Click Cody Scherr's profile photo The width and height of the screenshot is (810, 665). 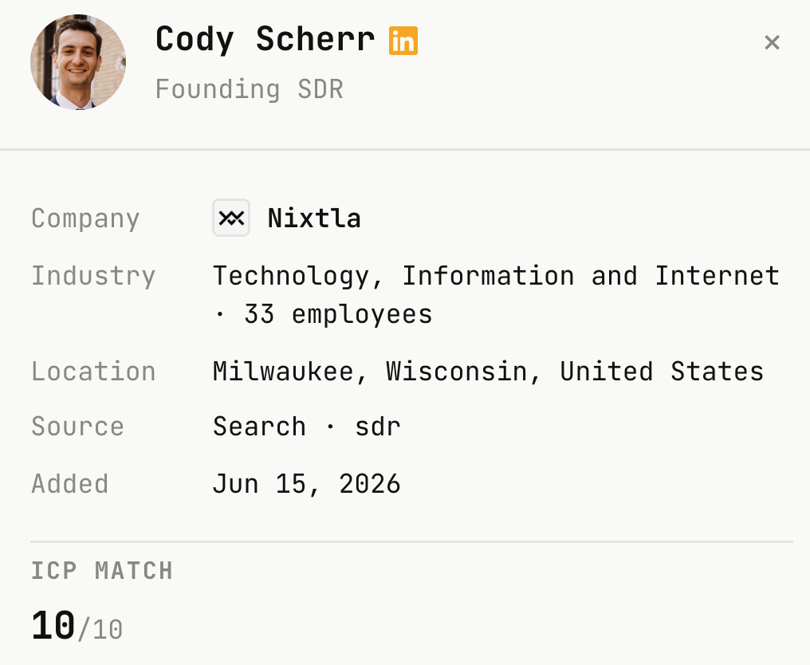[x=78, y=62]
